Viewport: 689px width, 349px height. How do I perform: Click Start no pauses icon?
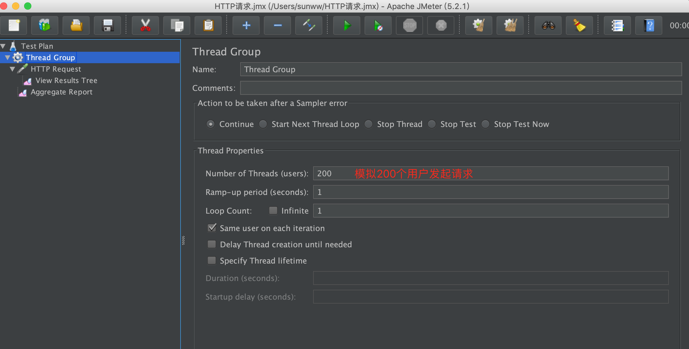point(378,26)
